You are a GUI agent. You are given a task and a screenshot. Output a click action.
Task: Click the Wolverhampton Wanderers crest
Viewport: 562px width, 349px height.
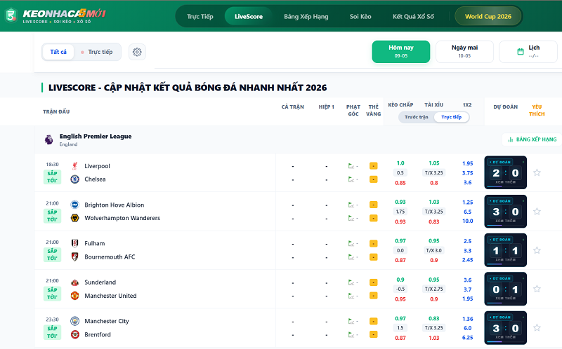[75, 218]
